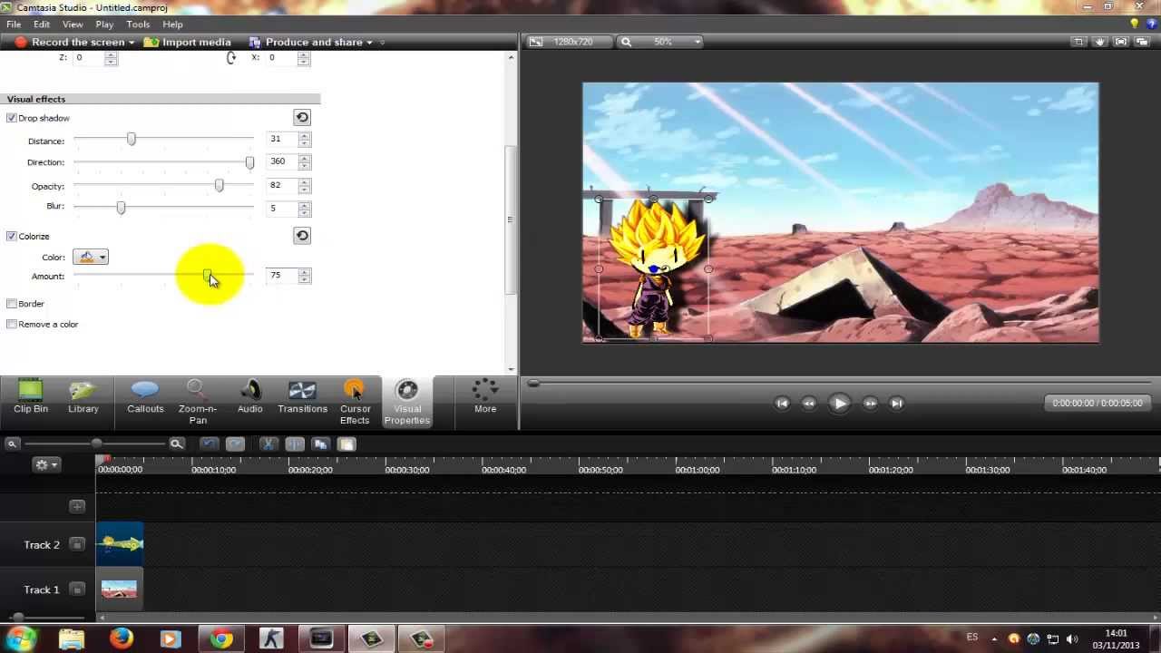Select the Track 2 clip thumbnail
1161x653 pixels.
click(120, 544)
